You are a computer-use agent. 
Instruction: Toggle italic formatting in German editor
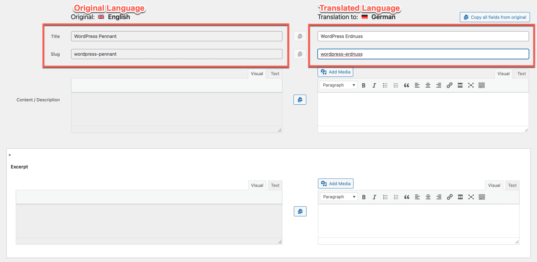374,85
